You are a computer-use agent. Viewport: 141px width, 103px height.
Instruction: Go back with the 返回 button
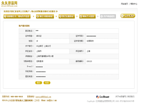[x=47, y=83]
